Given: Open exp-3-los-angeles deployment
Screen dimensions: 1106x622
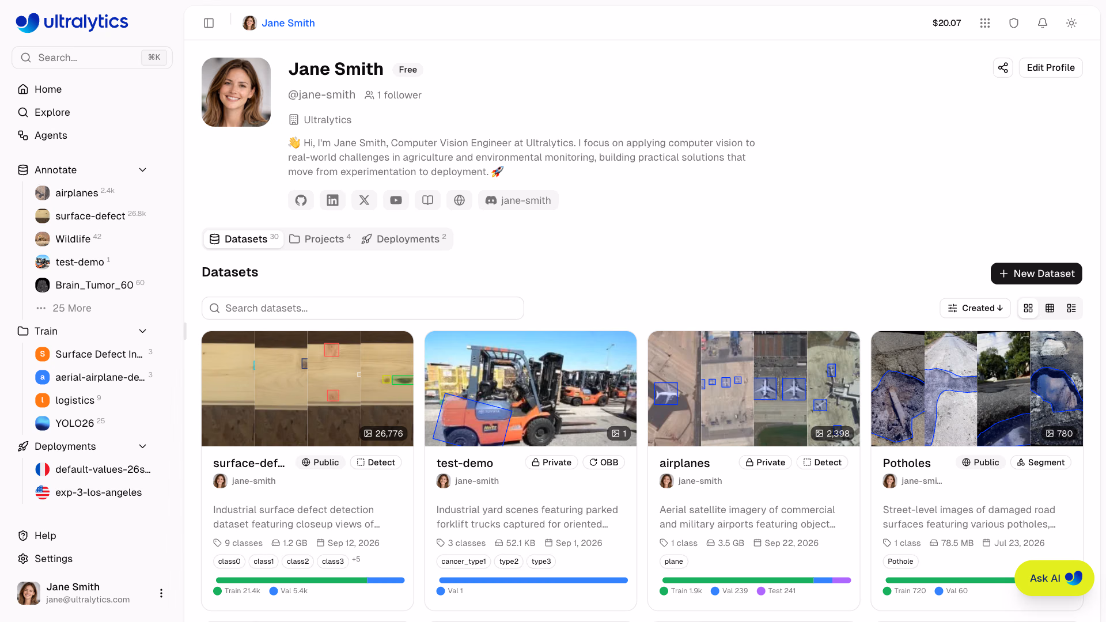Looking at the screenshot, I should tap(98, 492).
